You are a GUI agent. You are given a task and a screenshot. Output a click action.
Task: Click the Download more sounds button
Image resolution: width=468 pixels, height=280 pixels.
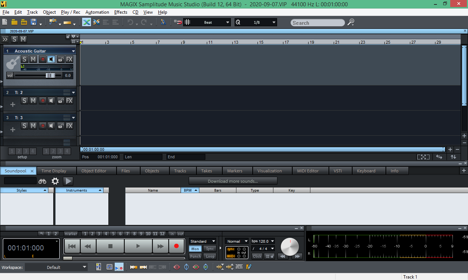click(x=233, y=181)
